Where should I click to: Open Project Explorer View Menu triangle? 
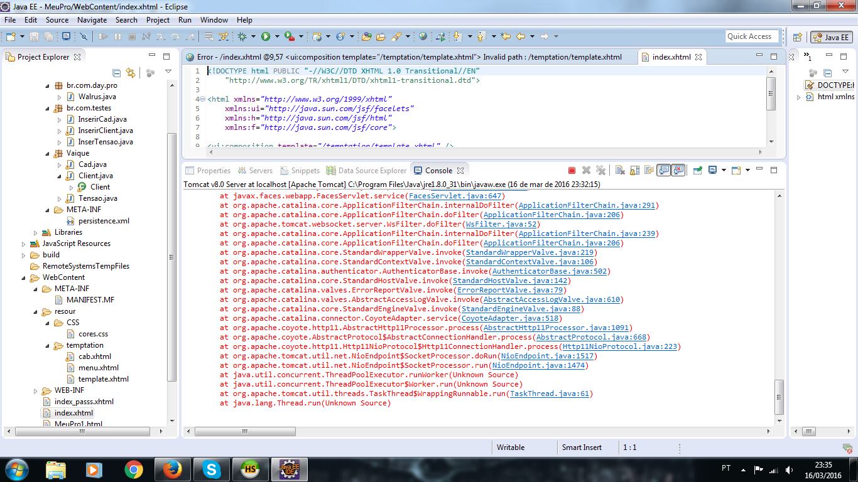168,72
